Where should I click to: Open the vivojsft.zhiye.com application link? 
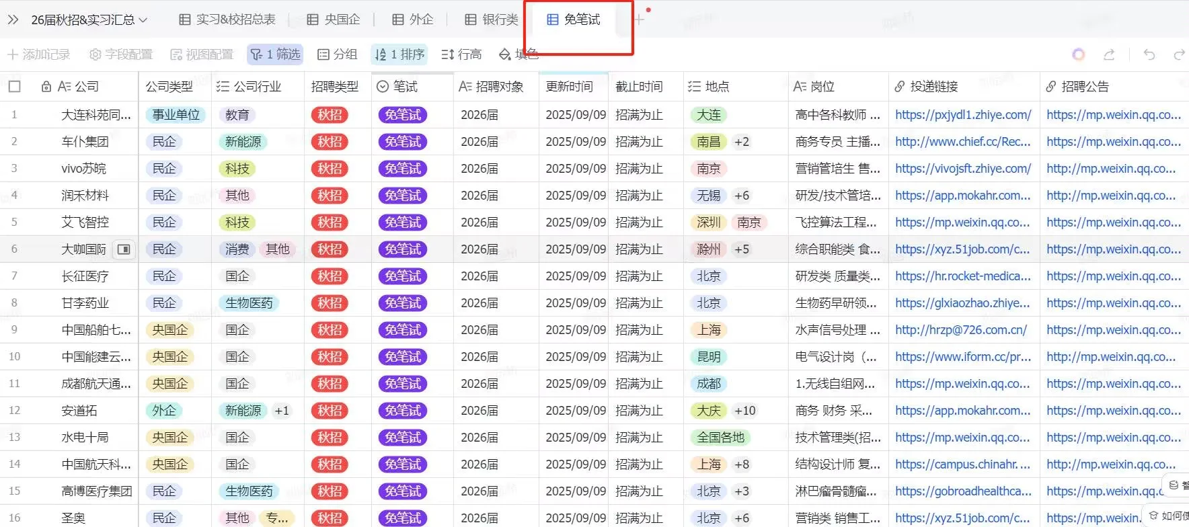tap(963, 169)
